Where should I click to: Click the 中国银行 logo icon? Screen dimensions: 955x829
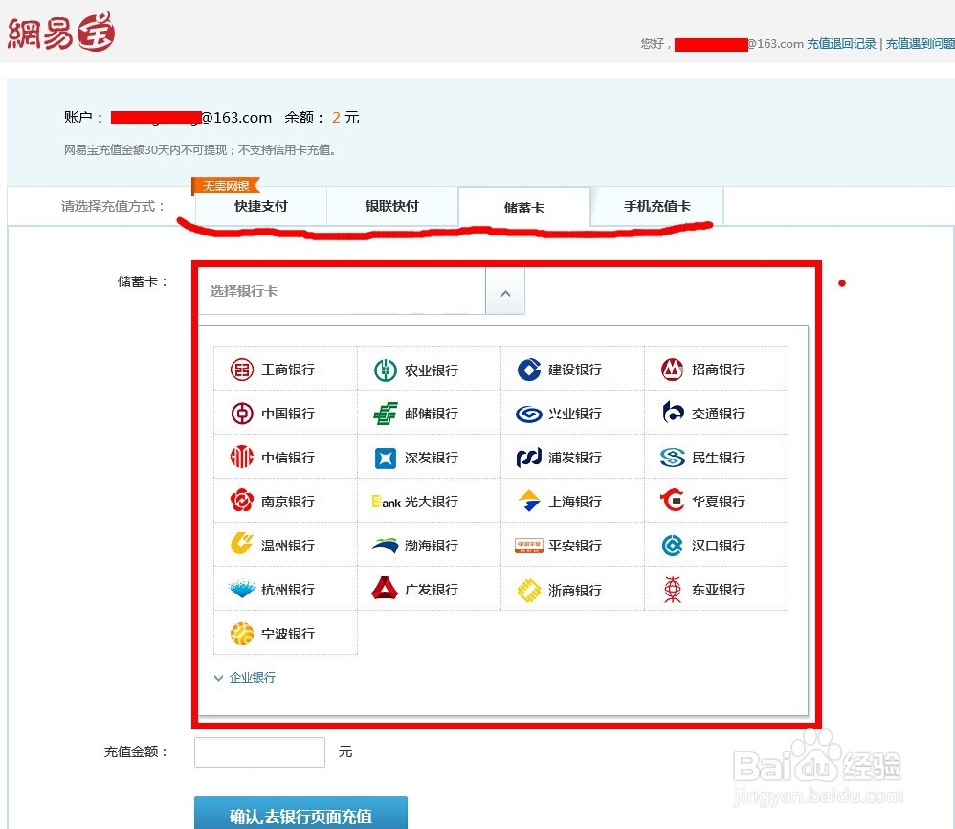pyautogui.click(x=242, y=414)
